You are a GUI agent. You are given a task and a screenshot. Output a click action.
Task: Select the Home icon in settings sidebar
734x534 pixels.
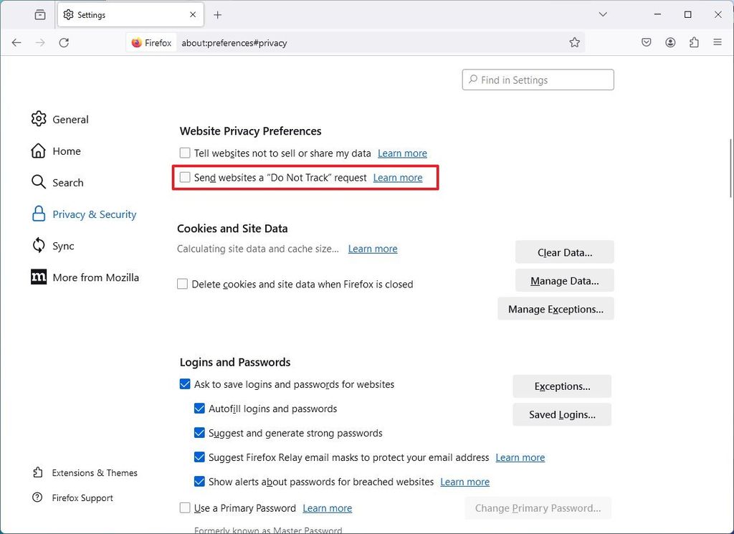coord(39,151)
